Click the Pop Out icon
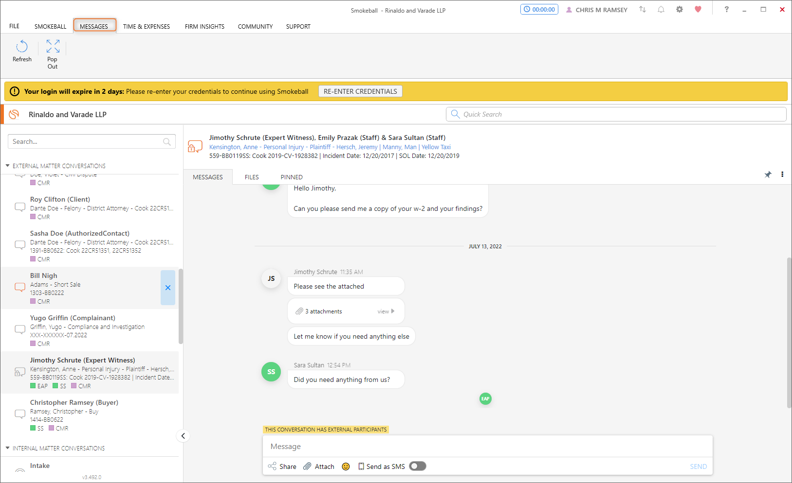The image size is (792, 483). click(53, 47)
